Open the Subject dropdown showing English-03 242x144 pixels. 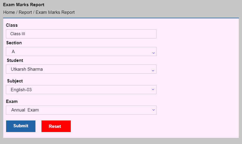coord(81,90)
